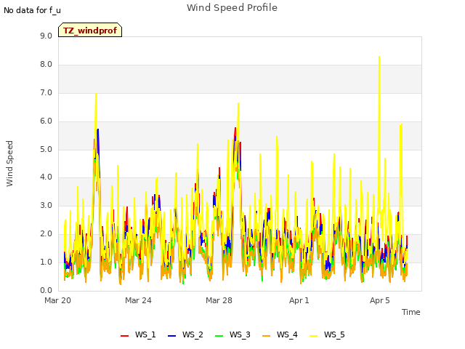Click the 'No data for f_u' message

32,10
